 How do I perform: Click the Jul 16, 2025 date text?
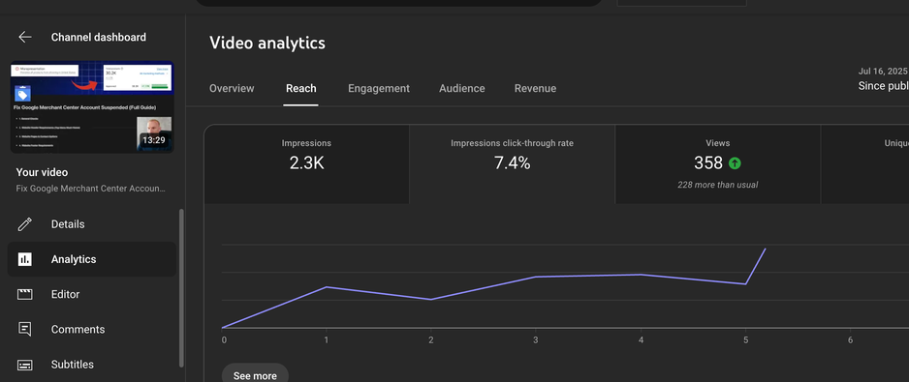tap(883, 72)
